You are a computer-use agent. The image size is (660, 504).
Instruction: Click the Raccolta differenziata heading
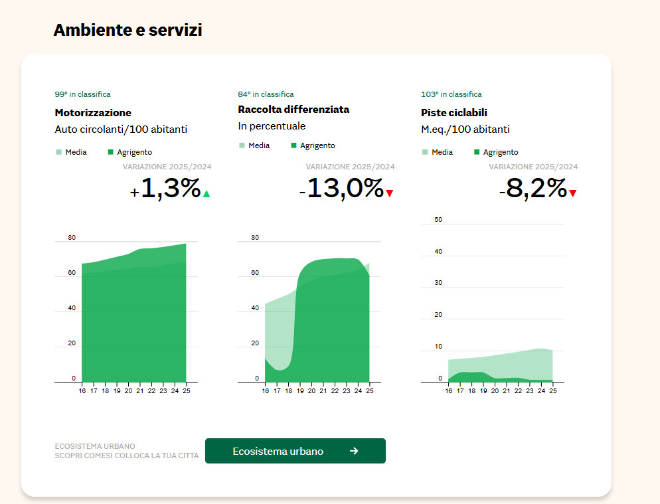(293, 109)
